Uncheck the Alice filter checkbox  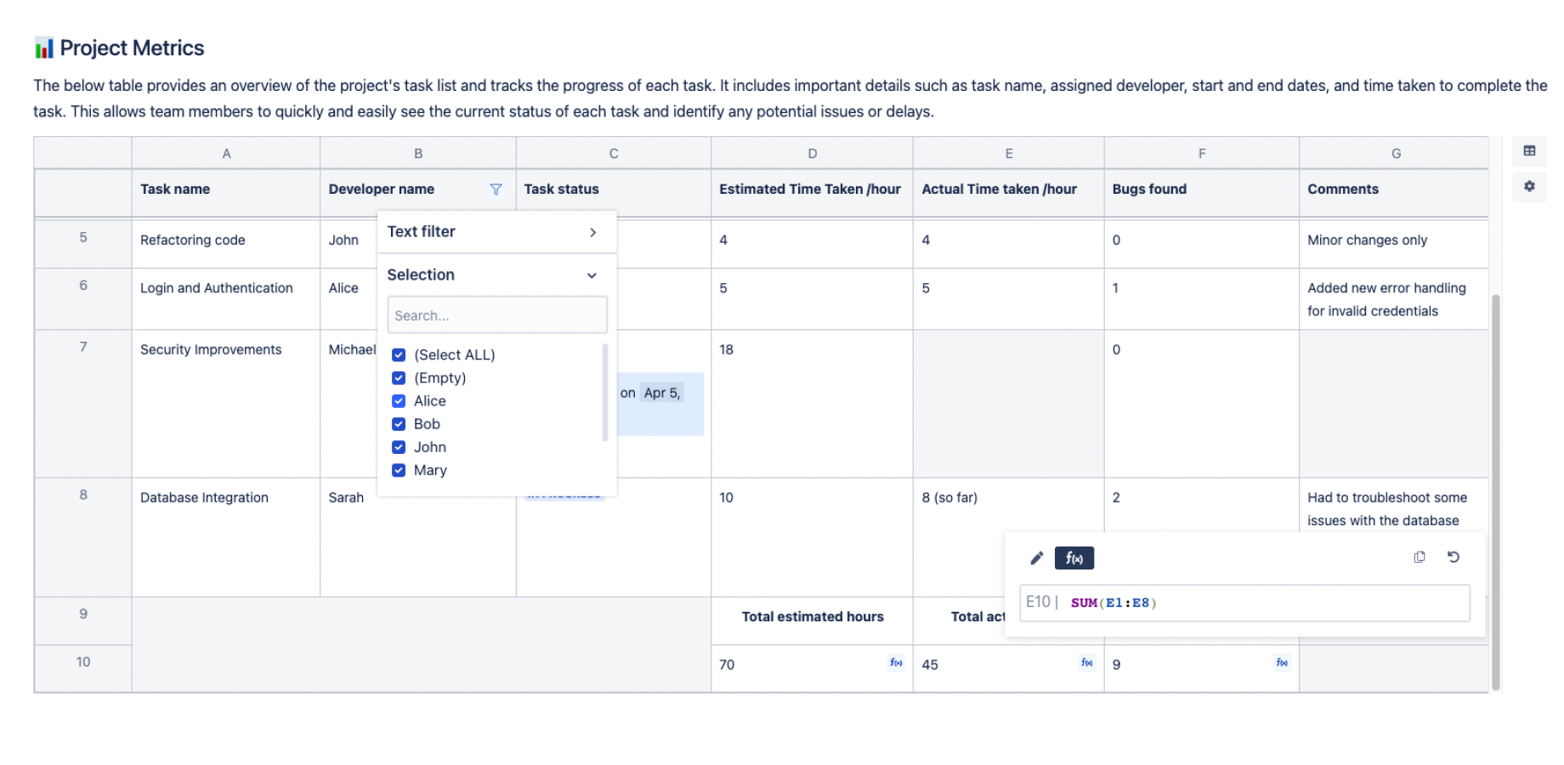click(x=399, y=401)
